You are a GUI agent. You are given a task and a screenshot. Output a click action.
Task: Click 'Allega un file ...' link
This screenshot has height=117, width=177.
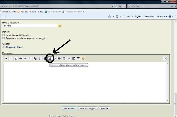[14, 47]
